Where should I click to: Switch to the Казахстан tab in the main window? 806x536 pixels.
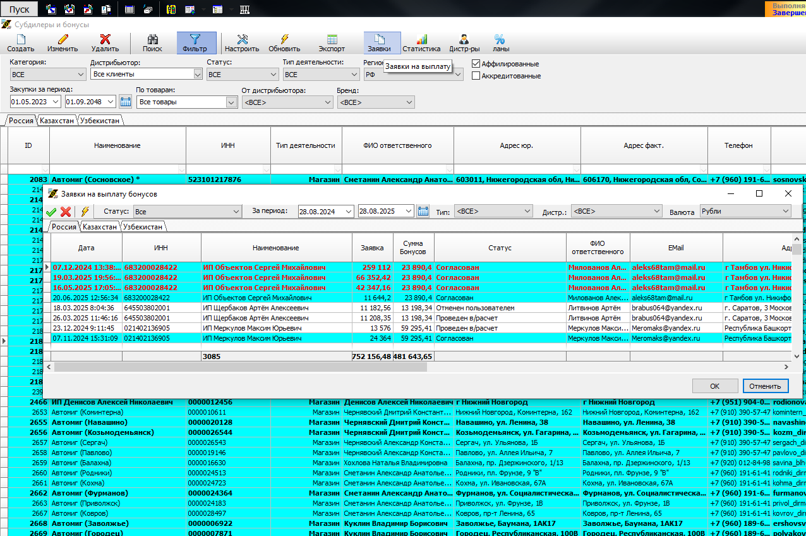click(57, 121)
